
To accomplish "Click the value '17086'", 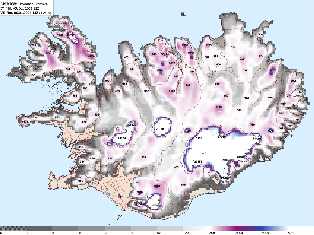I will click(222, 137).
